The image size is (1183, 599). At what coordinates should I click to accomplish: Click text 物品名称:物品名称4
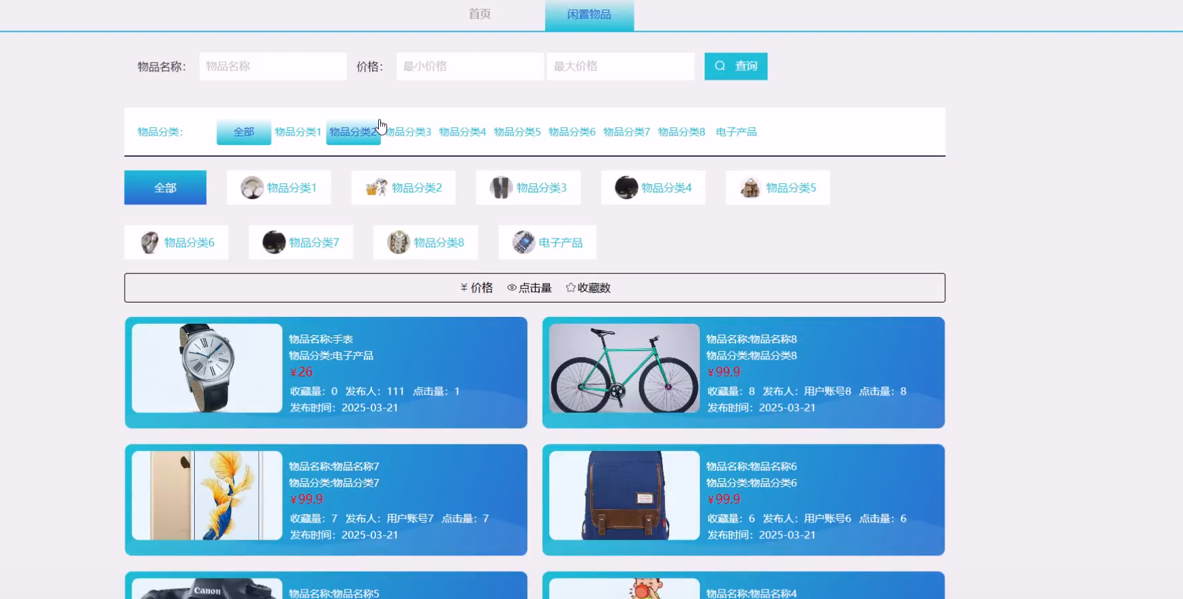tap(752, 594)
